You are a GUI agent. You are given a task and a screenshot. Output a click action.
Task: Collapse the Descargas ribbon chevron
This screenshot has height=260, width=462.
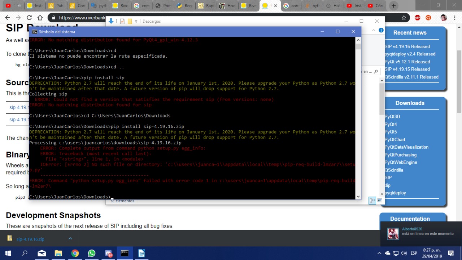[x=374, y=30]
